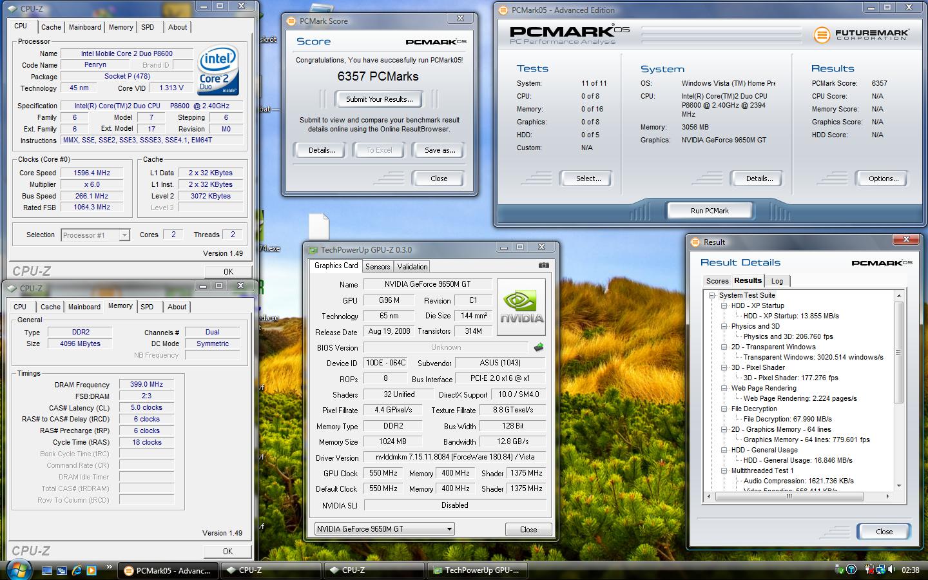
Task: Click the clock showing 02:38
Action: 911,570
